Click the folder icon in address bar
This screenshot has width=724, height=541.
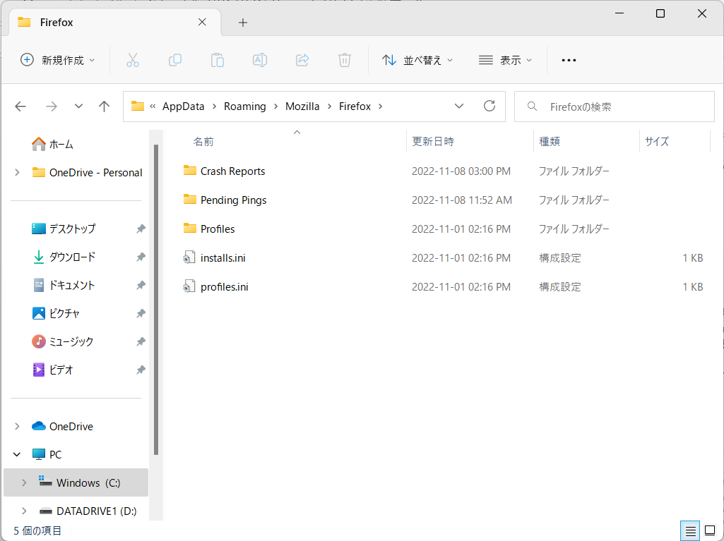(138, 106)
